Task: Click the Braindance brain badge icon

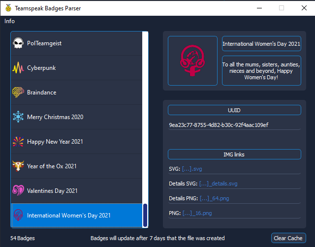Action: pos(18,93)
